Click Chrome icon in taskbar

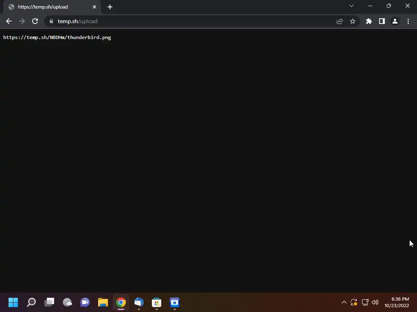tap(121, 302)
